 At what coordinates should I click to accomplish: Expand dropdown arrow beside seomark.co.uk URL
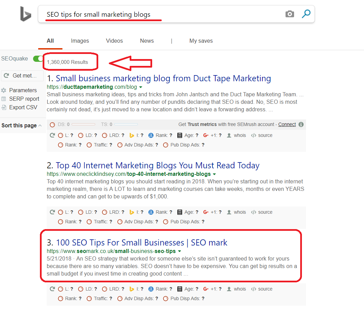179,251
